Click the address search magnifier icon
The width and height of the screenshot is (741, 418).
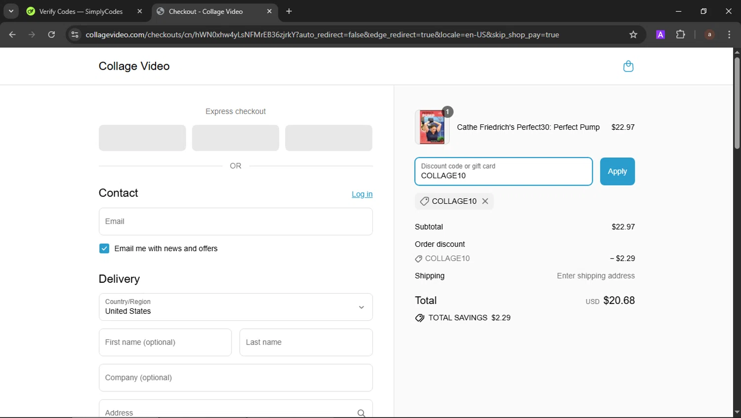(x=361, y=413)
